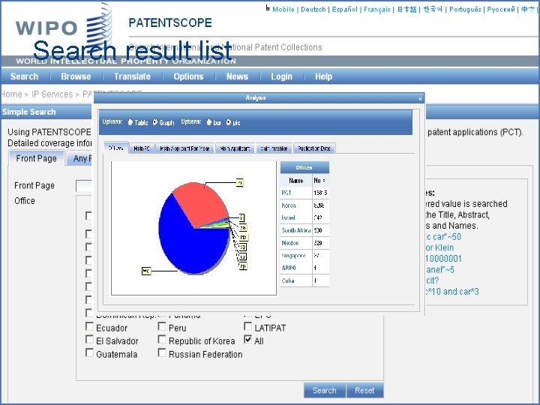Click Singapore in the Offices table
This screenshot has width=540, height=405.
click(293, 256)
